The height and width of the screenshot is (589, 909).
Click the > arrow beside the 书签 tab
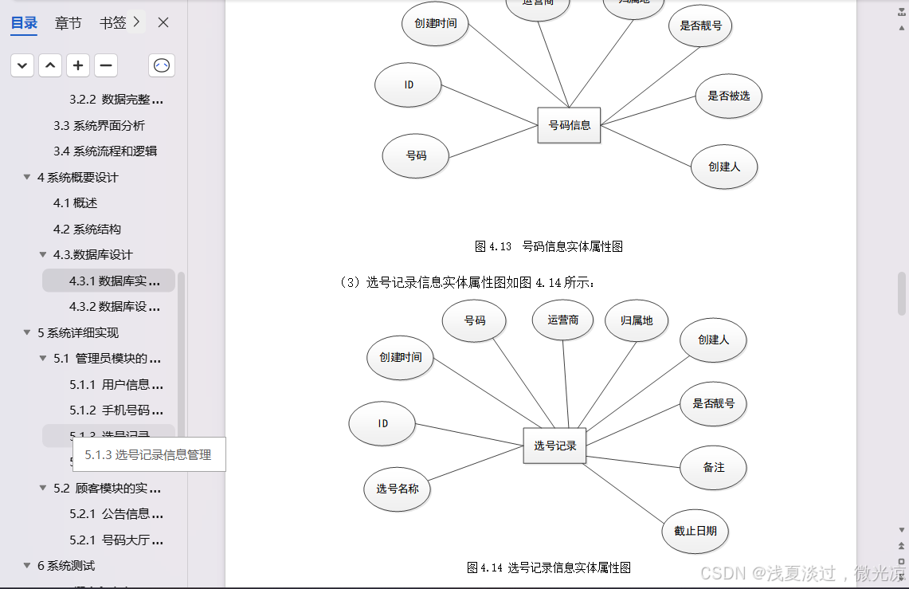pos(135,23)
